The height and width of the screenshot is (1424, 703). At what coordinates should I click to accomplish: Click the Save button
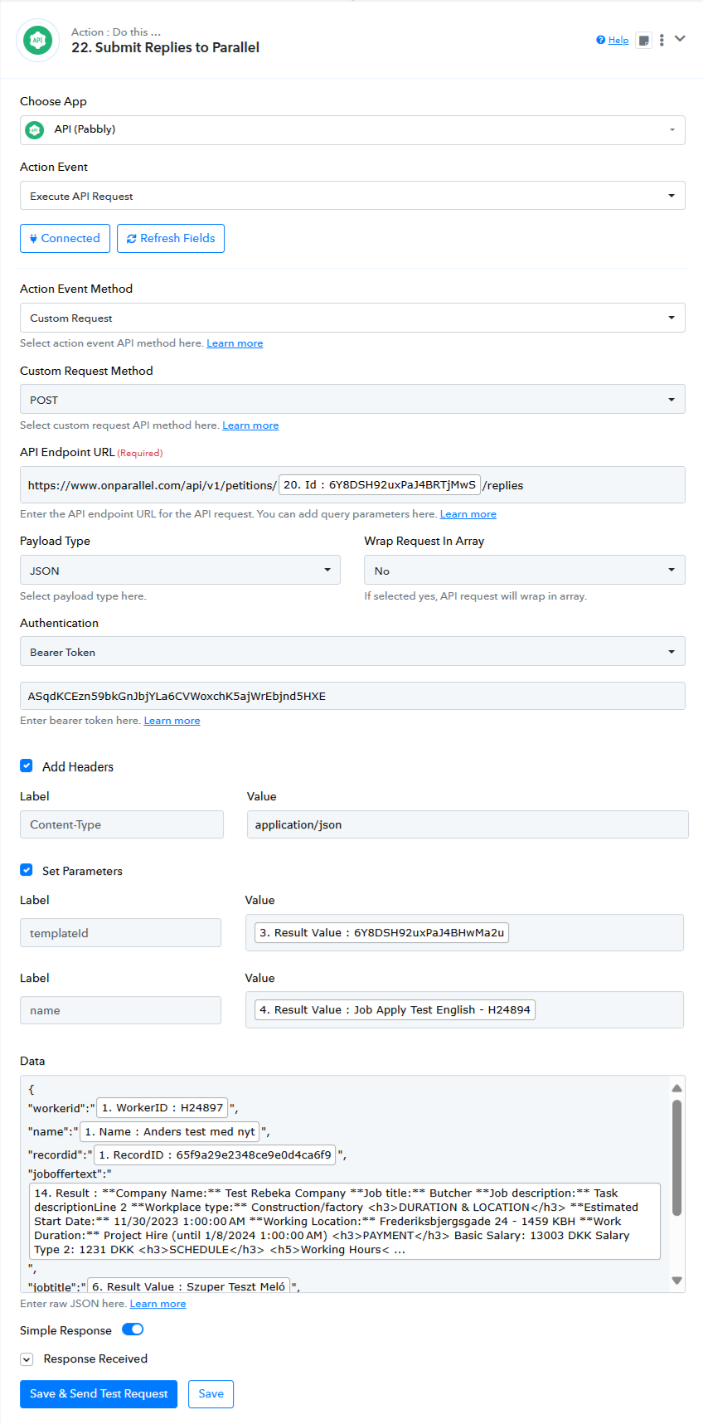(x=211, y=1393)
